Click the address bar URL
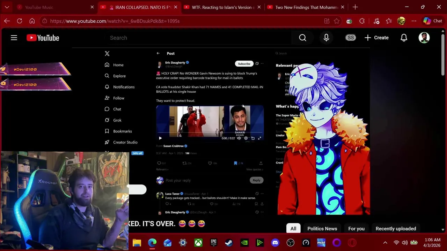This screenshot has height=251, width=447. 115,21
